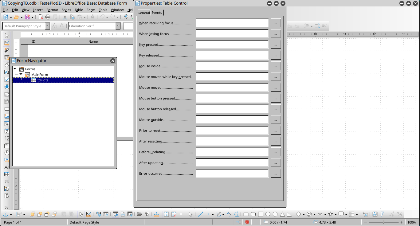Toggle Design Mode in the form controls sidebar

7,43
